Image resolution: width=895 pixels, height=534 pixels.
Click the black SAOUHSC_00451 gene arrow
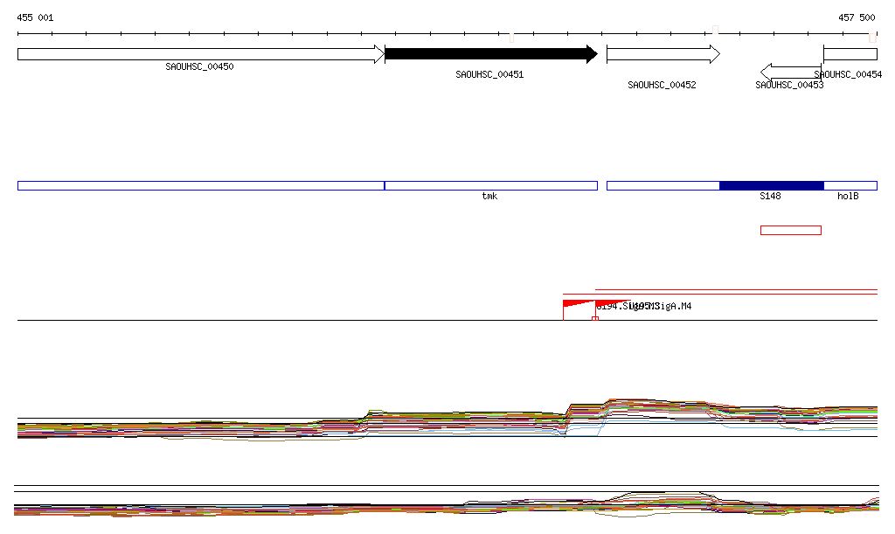click(x=489, y=54)
